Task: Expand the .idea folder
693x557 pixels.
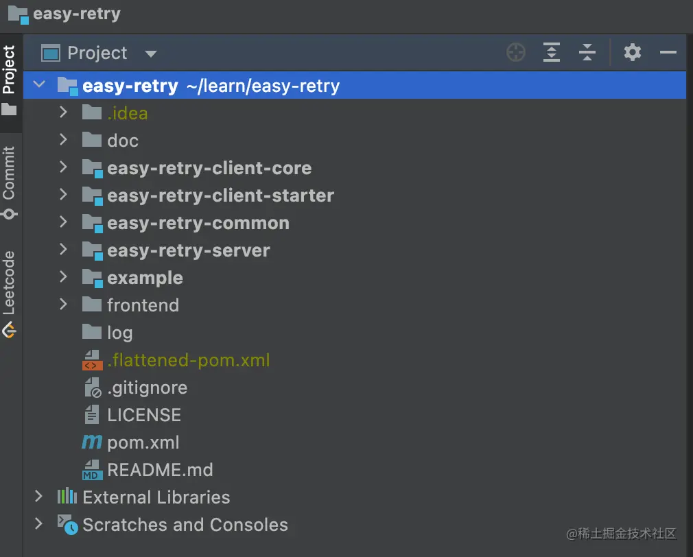Action: click(63, 112)
